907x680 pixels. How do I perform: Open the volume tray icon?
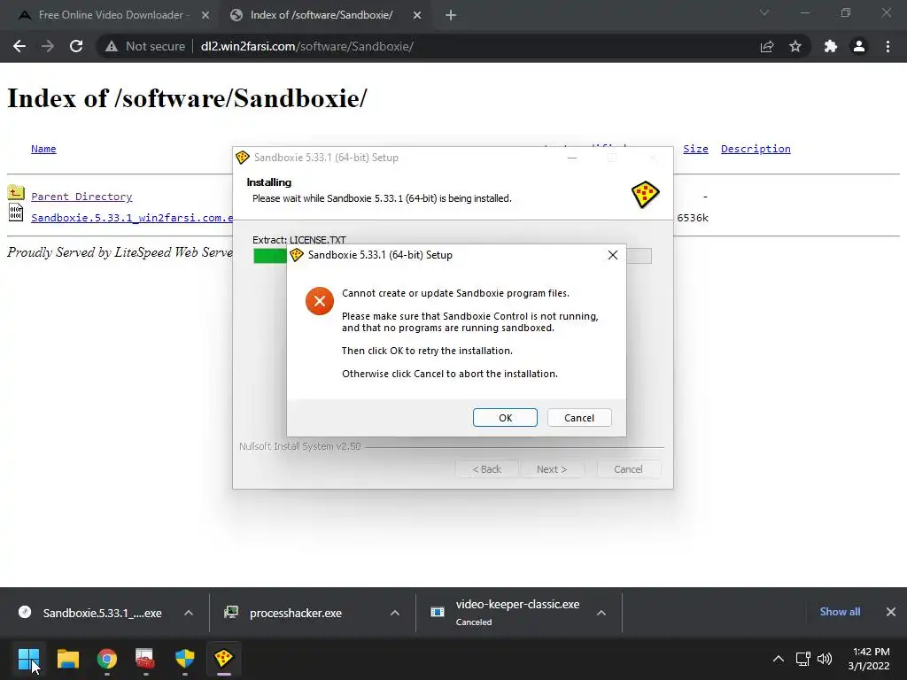pyautogui.click(x=825, y=658)
